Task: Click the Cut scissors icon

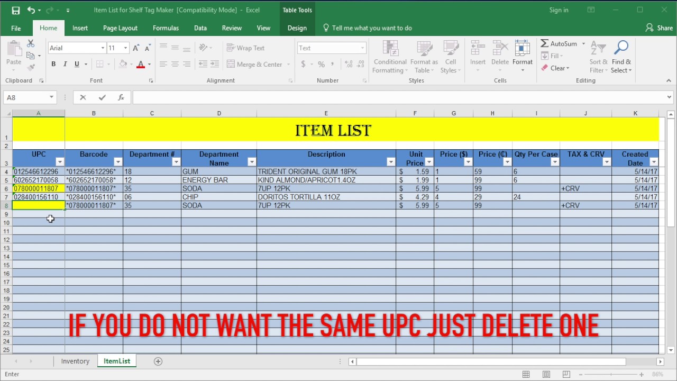Action: [x=31, y=44]
